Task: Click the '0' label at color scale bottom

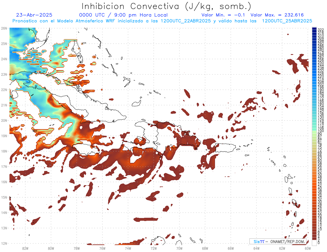Action: (x=319, y=243)
